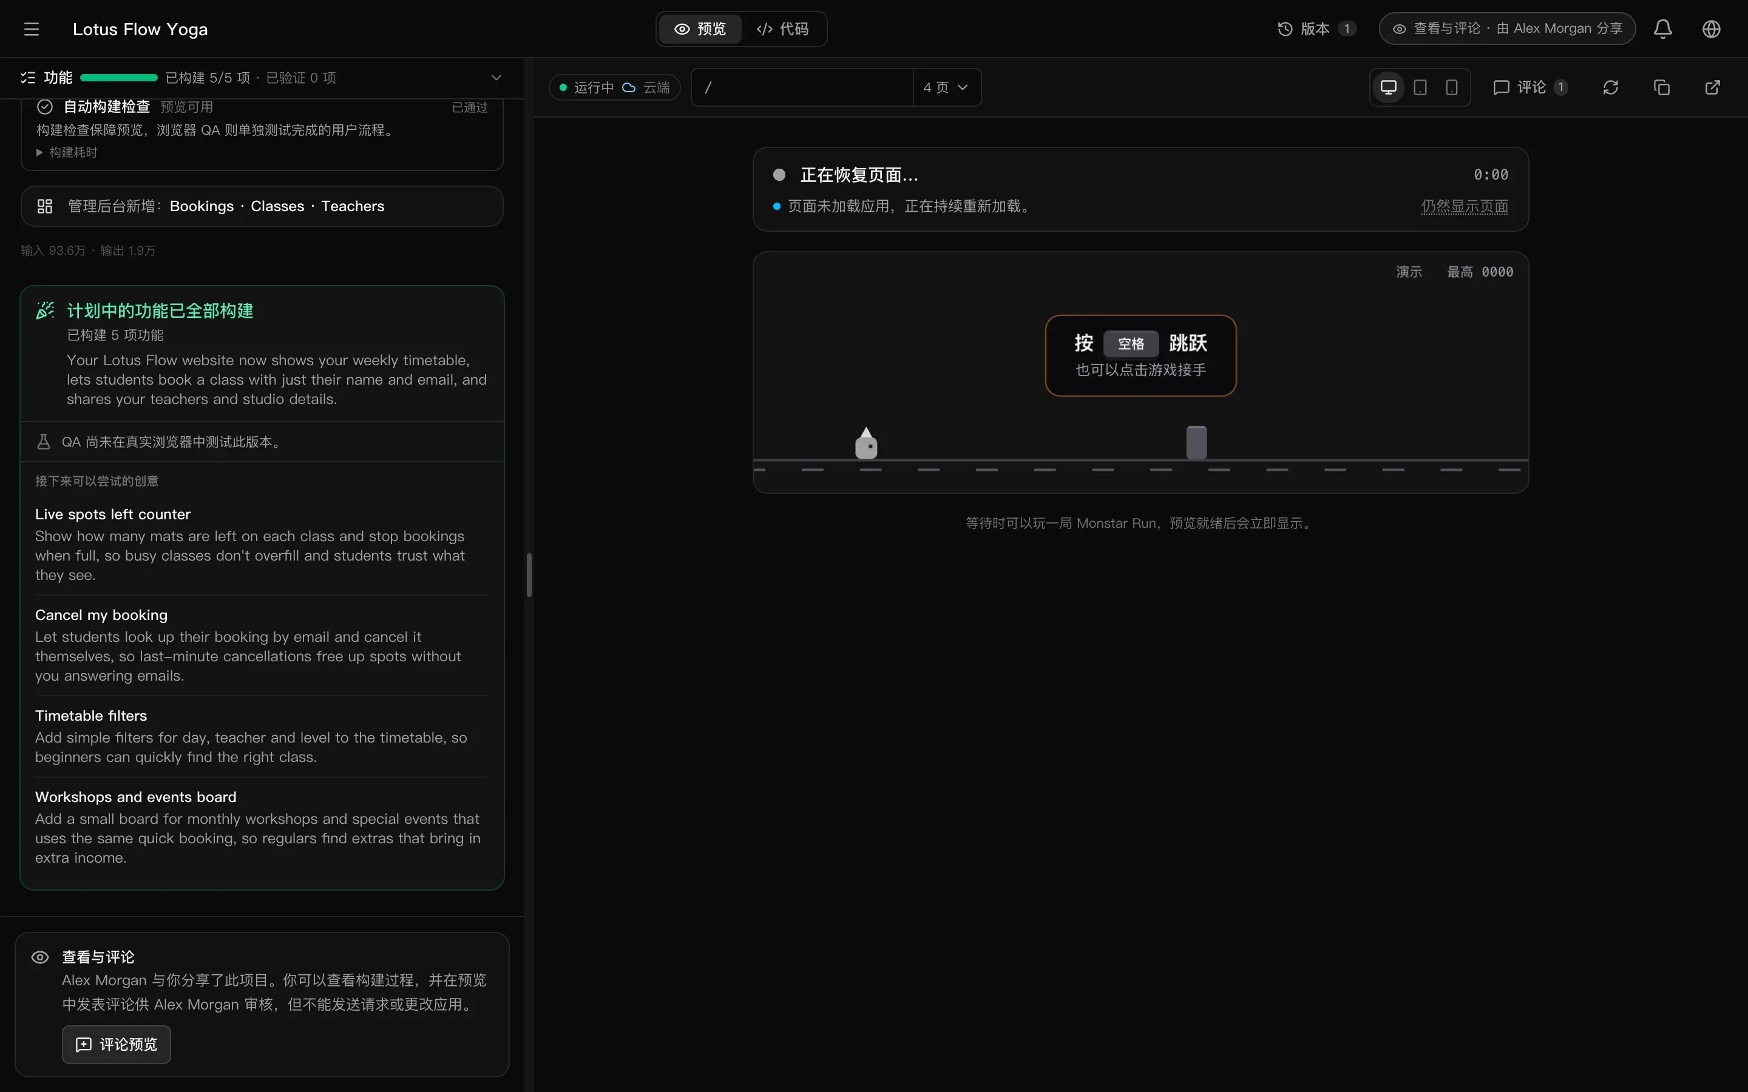Select the tablet viewport view
The image size is (1748, 1092).
pos(1420,87)
